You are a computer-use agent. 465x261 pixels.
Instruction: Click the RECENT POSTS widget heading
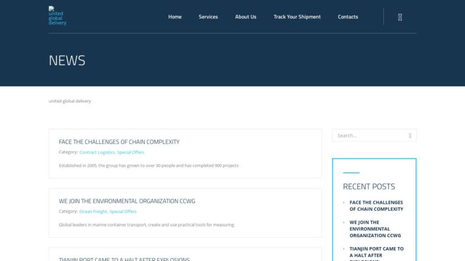[x=369, y=186]
